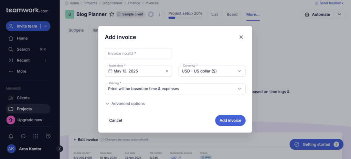The height and width of the screenshot is (159, 351).
Task: Click the Sample client tag
Action: 130,14
